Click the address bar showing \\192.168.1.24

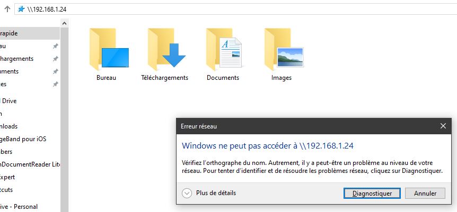235,9
